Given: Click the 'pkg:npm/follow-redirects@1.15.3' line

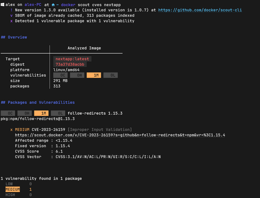Looking at the screenshot, I should coord(38,119).
